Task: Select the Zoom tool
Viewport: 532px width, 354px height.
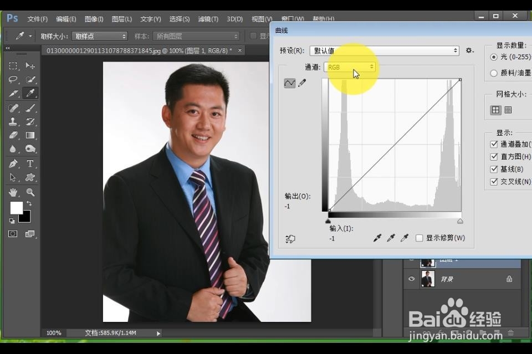Action: pos(30,192)
